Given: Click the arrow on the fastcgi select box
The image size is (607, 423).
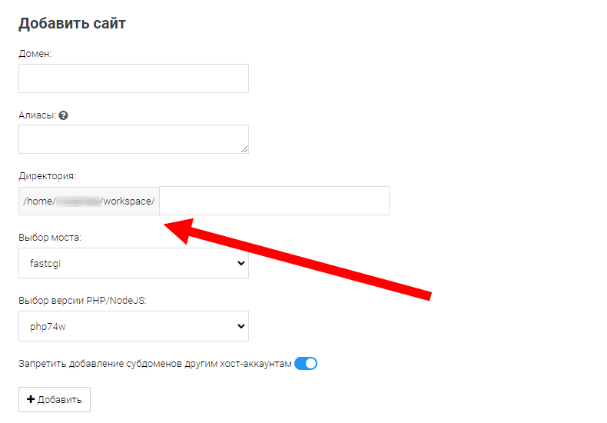Looking at the screenshot, I should click(x=241, y=263).
